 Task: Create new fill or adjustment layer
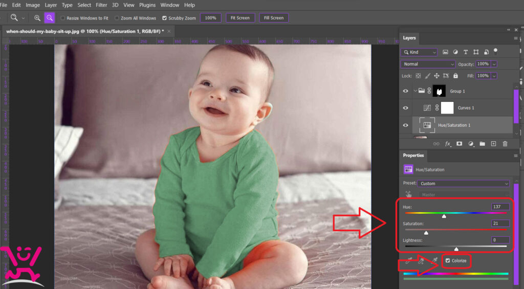[471, 144]
